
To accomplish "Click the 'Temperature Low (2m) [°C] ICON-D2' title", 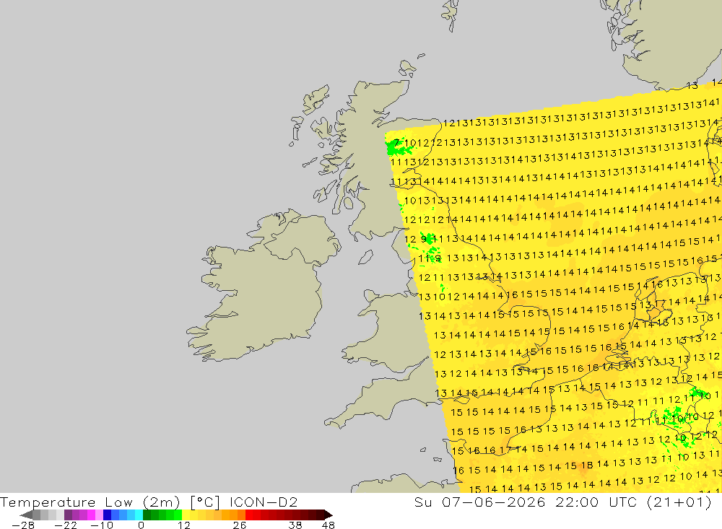I will click(x=149, y=502).
